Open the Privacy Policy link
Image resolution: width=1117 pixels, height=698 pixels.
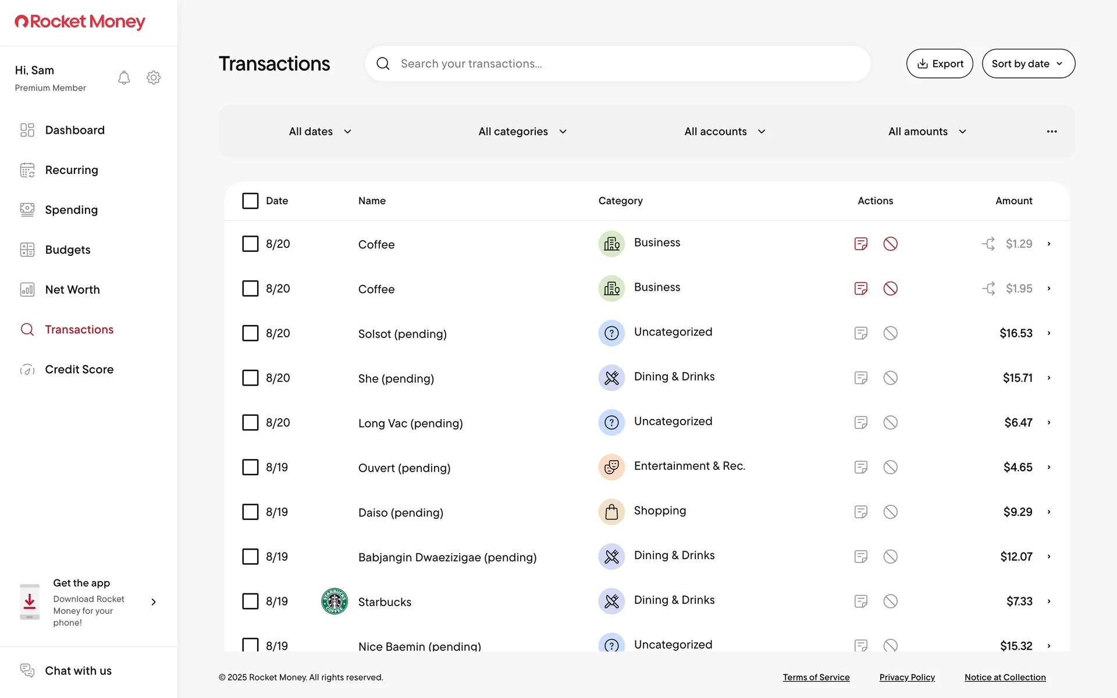pyautogui.click(x=907, y=677)
